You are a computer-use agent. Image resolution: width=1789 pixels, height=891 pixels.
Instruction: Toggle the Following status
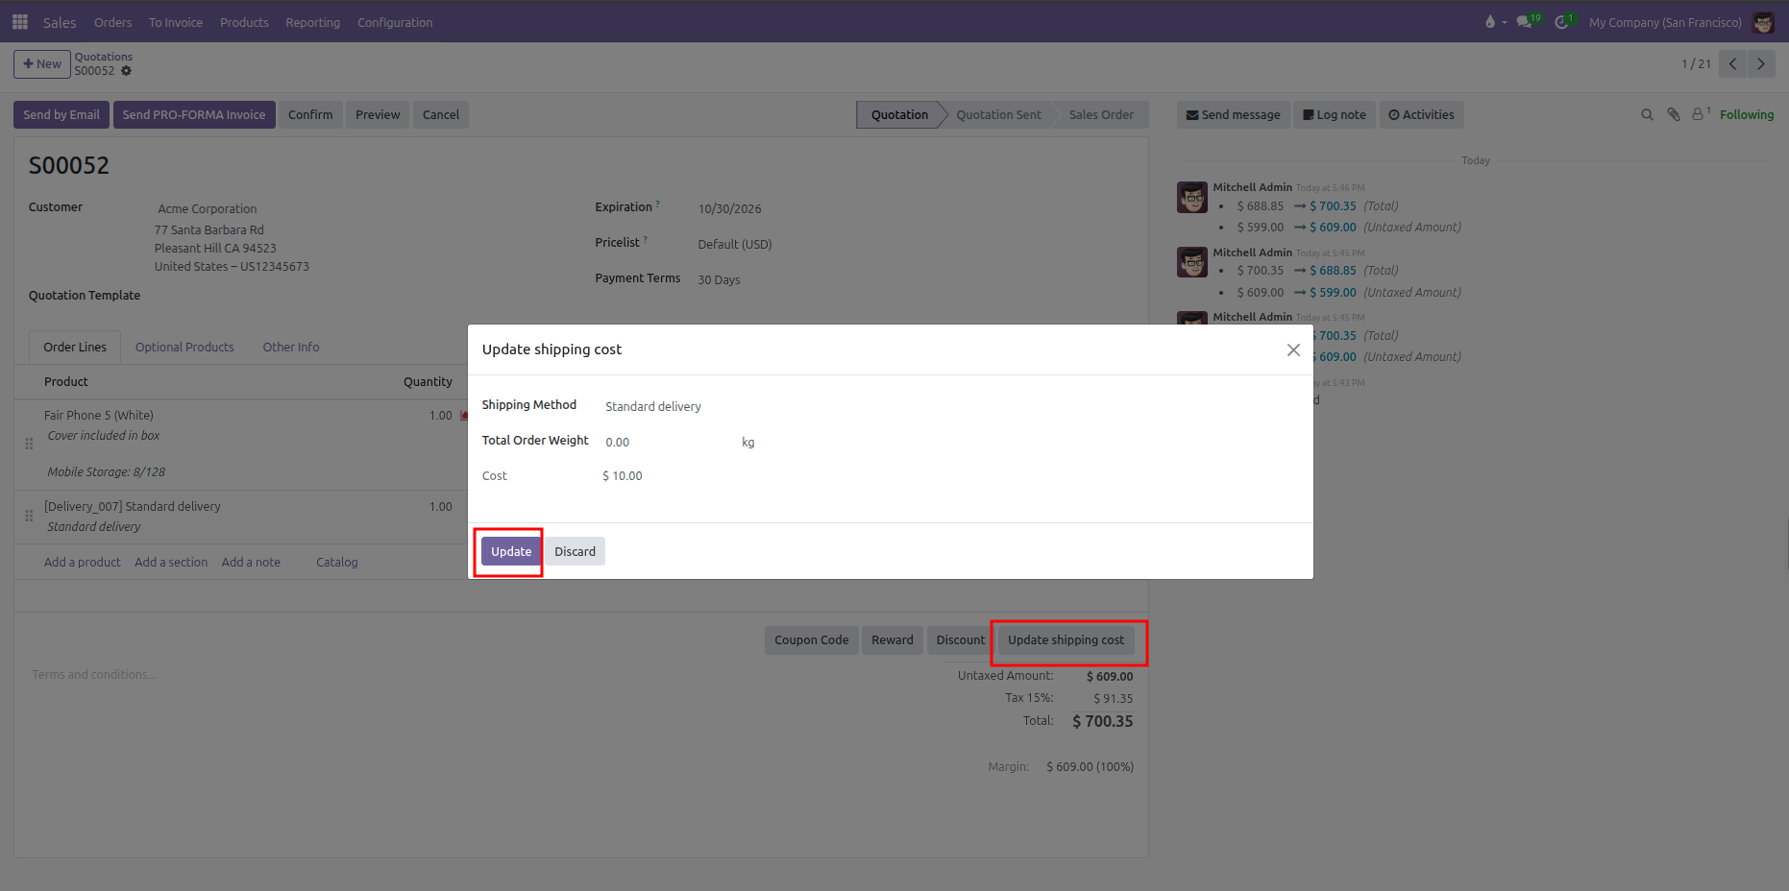click(x=1747, y=115)
